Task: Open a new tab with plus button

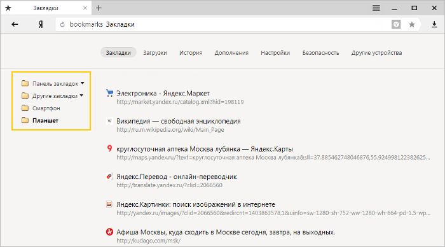Action: 99,8
